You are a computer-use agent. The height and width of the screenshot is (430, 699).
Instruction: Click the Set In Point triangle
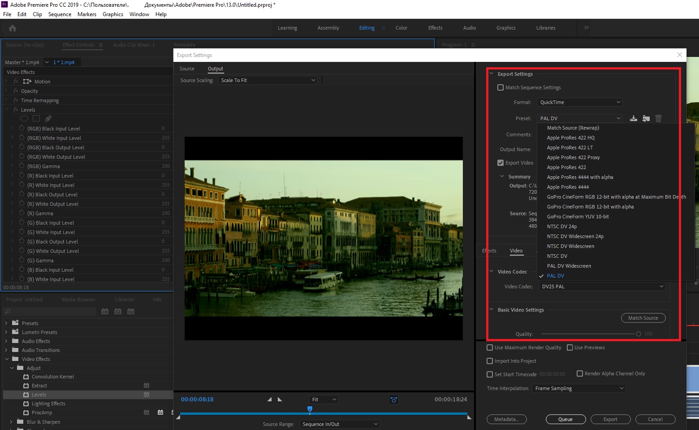click(269, 399)
